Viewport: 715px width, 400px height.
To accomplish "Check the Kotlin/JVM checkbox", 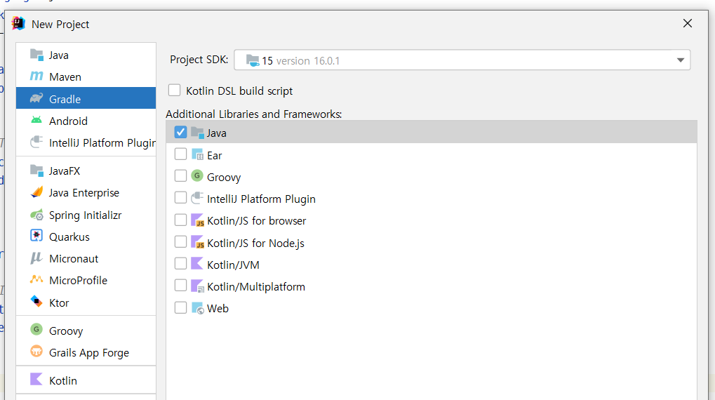I will coord(180,264).
